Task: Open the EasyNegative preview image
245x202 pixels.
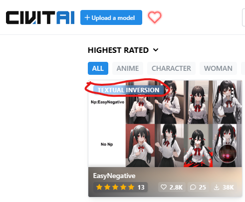Action: click(165, 124)
